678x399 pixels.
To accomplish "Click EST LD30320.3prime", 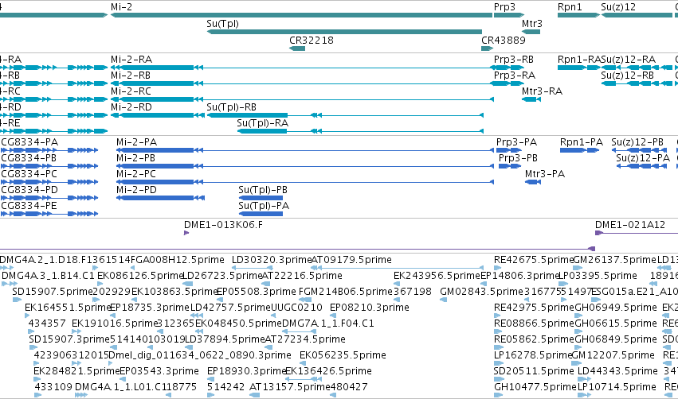I will pyautogui.click(x=272, y=260).
